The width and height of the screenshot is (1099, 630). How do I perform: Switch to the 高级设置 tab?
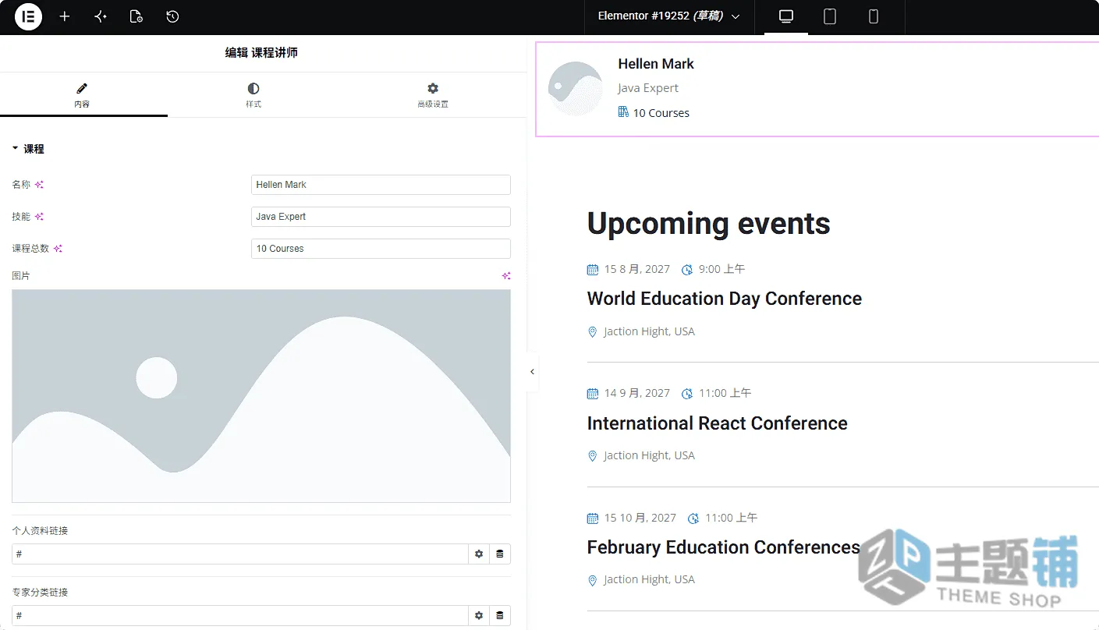433,95
